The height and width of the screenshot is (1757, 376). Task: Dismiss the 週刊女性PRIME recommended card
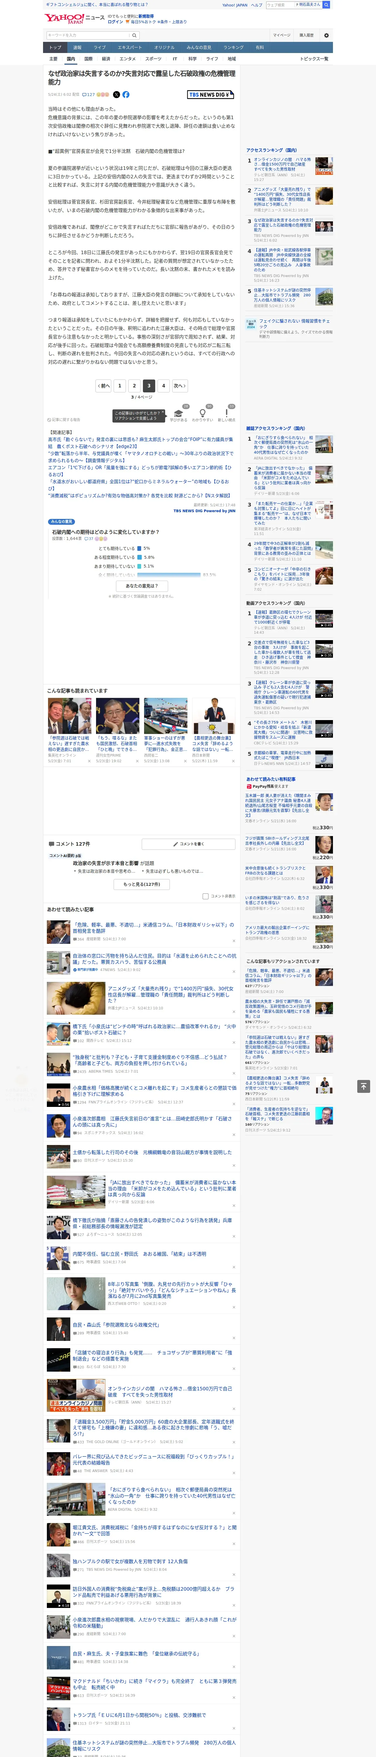pos(137,761)
